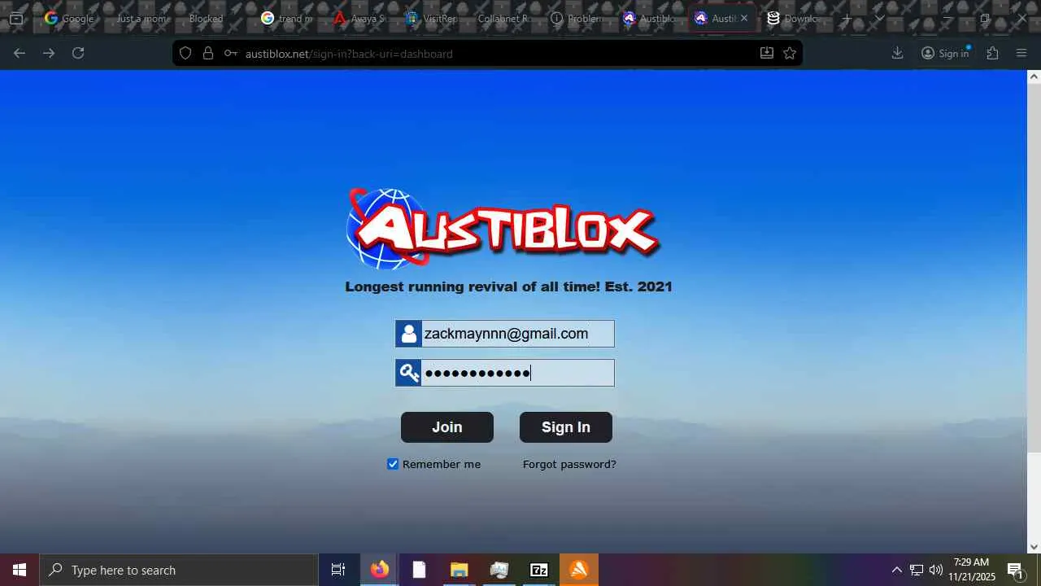The image size is (1041, 586).
Task: Show hidden system tray icons
Action: [x=896, y=570]
